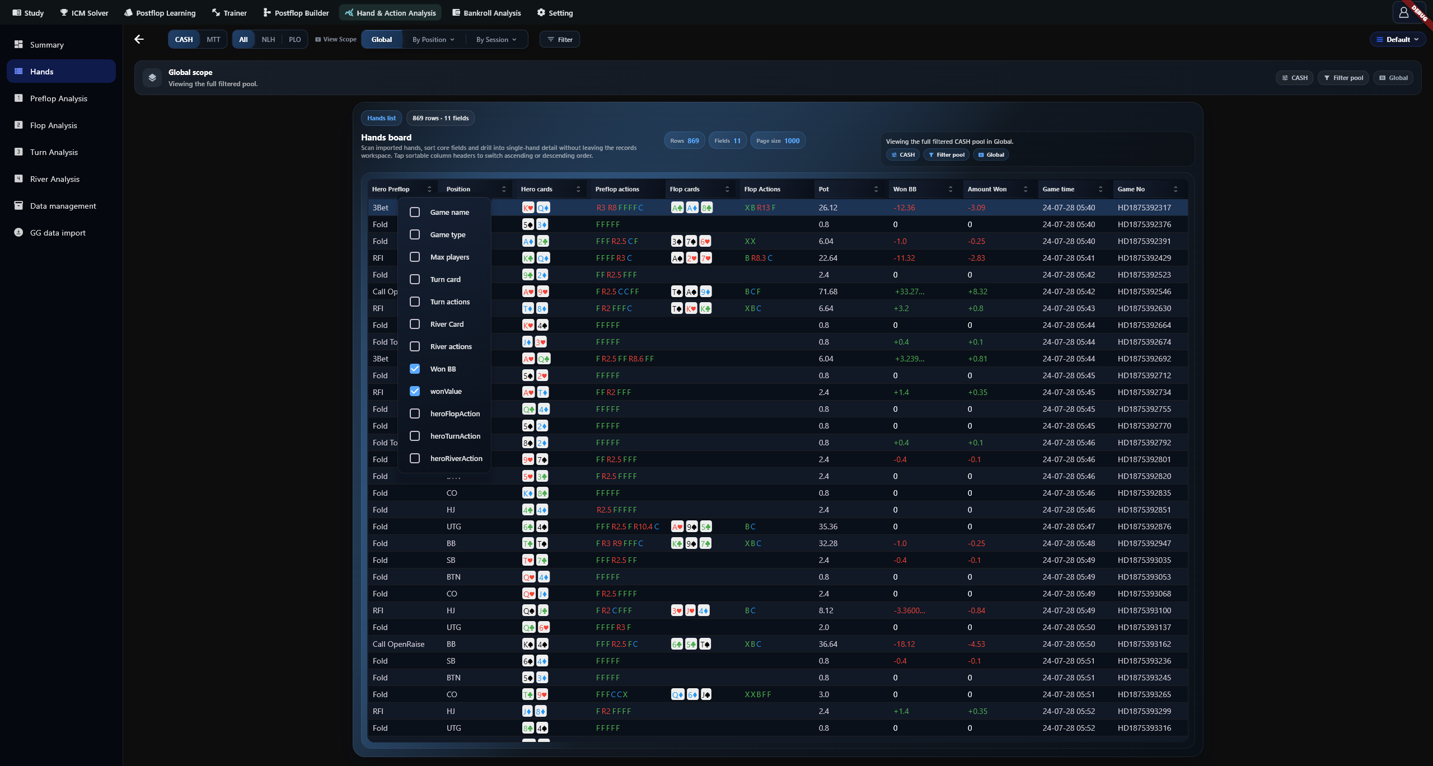This screenshot has width=1433, height=766.
Task: Select the PLO game filter
Action: pos(294,39)
